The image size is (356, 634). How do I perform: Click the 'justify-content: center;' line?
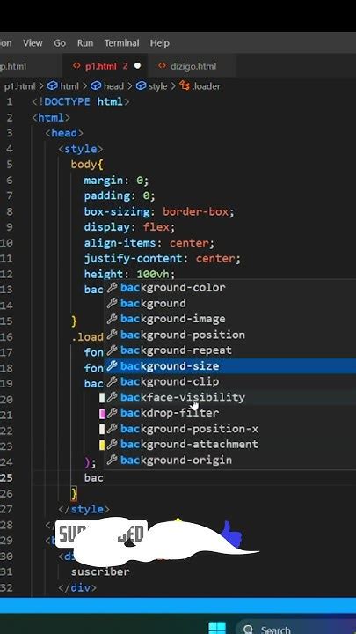(x=163, y=258)
